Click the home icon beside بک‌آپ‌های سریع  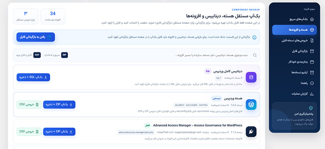312,19
